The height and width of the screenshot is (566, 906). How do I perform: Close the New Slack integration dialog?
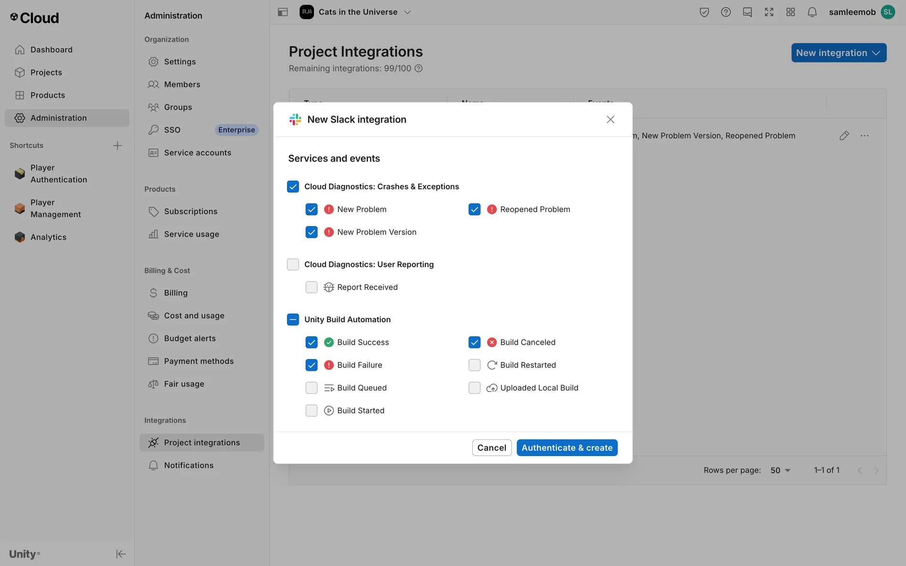[x=610, y=120]
